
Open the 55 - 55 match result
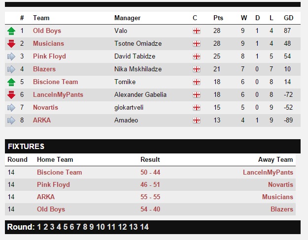click(150, 197)
